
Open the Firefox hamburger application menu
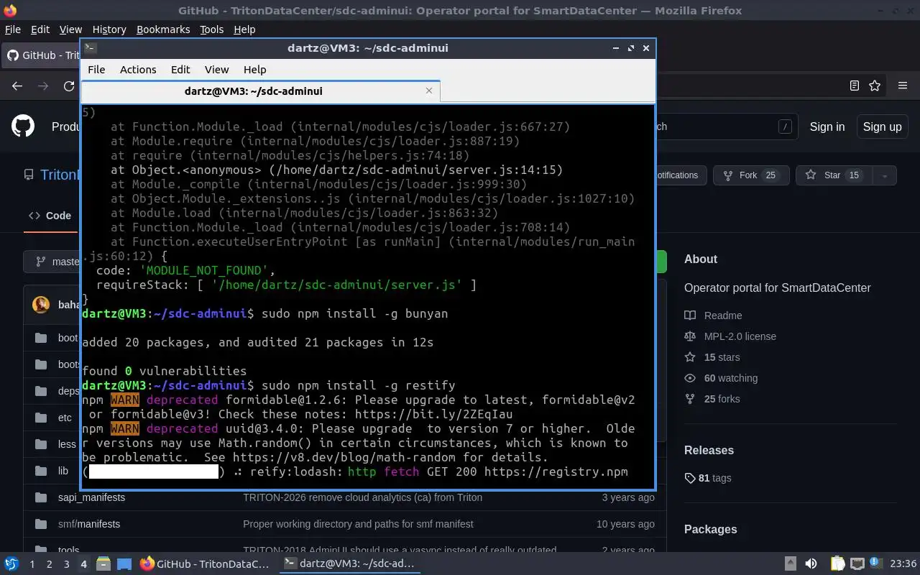click(x=903, y=86)
